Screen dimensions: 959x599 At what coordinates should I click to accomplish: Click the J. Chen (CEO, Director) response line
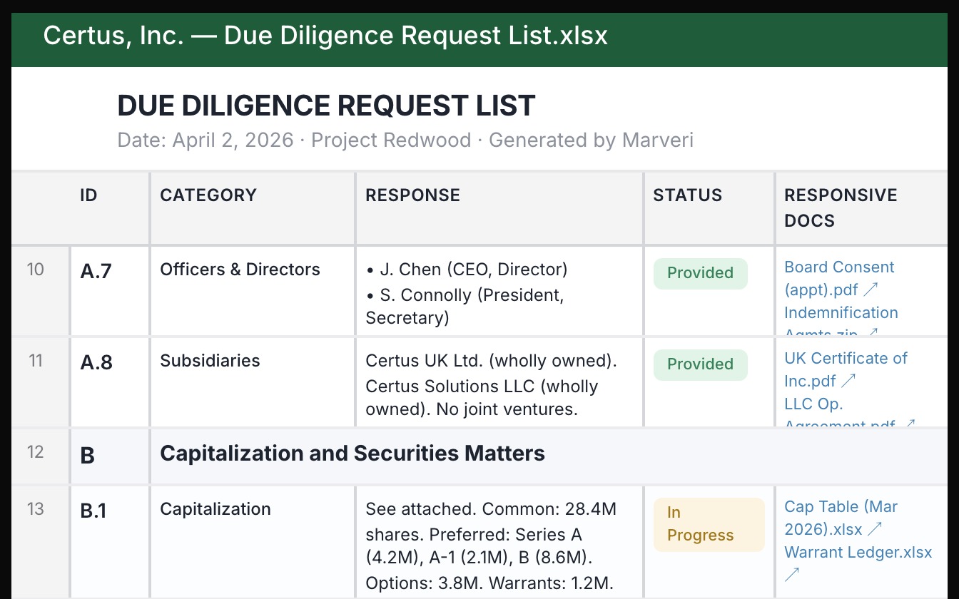pos(467,270)
